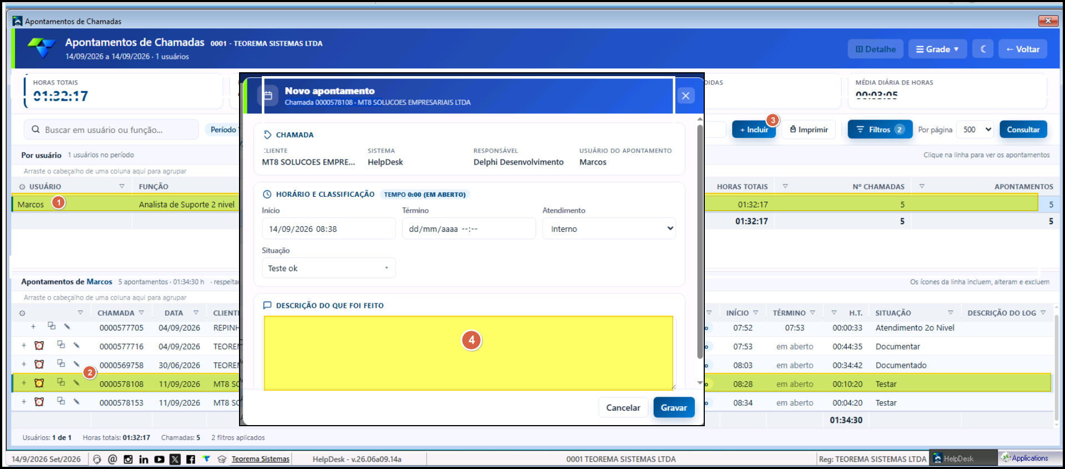Open the Teorema Sistemas link
This screenshot has height=469, width=1065.
click(260, 459)
